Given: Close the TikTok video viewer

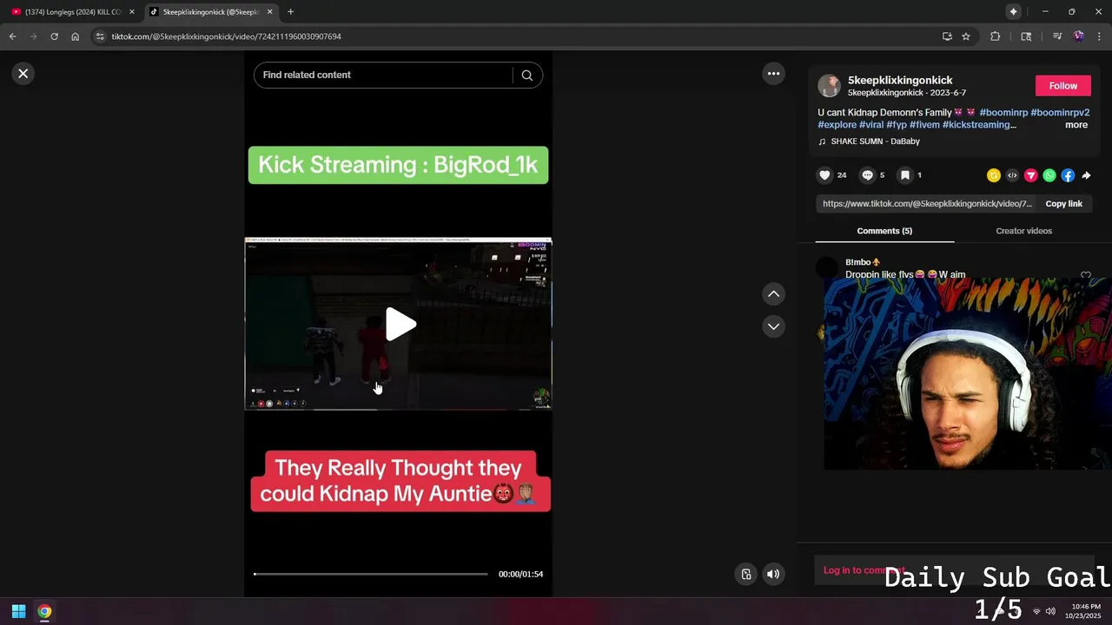Looking at the screenshot, I should (x=23, y=74).
